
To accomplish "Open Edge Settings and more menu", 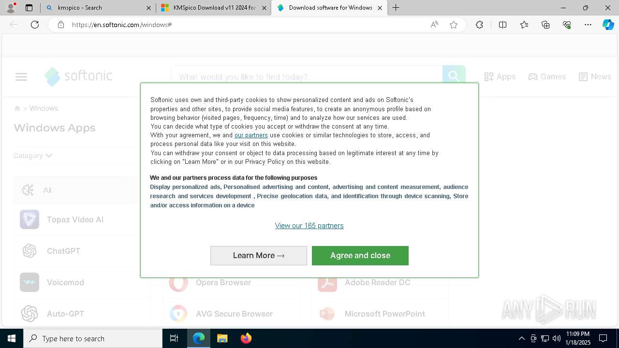I will coord(588,25).
